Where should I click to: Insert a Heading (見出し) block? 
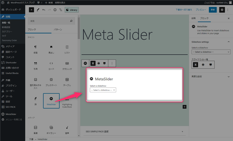click(x=51, y=50)
